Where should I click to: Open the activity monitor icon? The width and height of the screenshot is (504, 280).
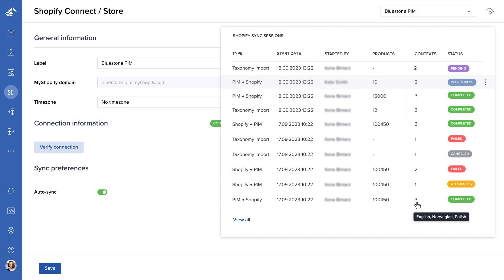11,210
